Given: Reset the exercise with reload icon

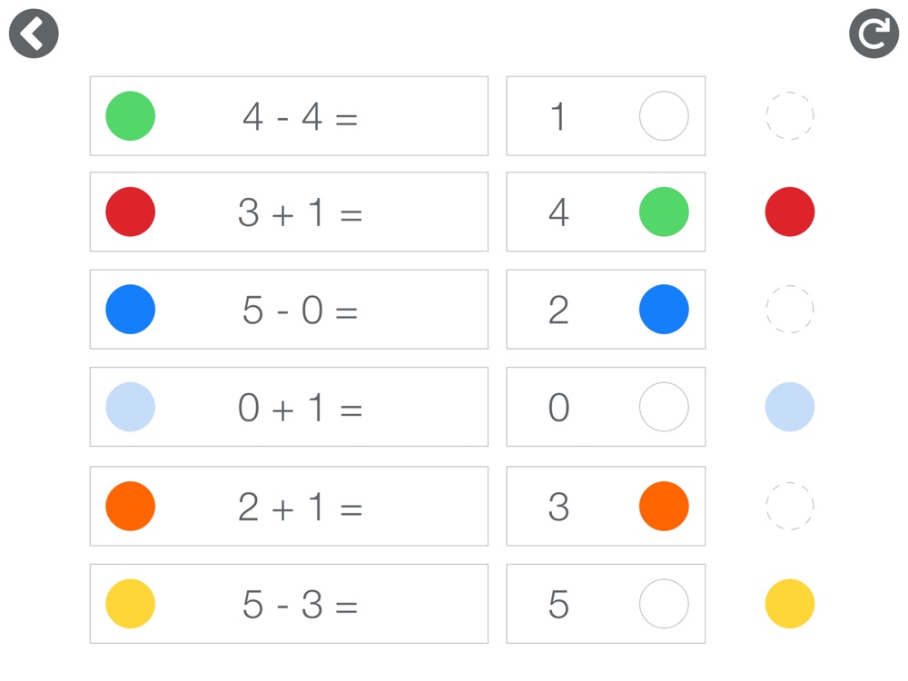Looking at the screenshot, I should coord(873,33).
